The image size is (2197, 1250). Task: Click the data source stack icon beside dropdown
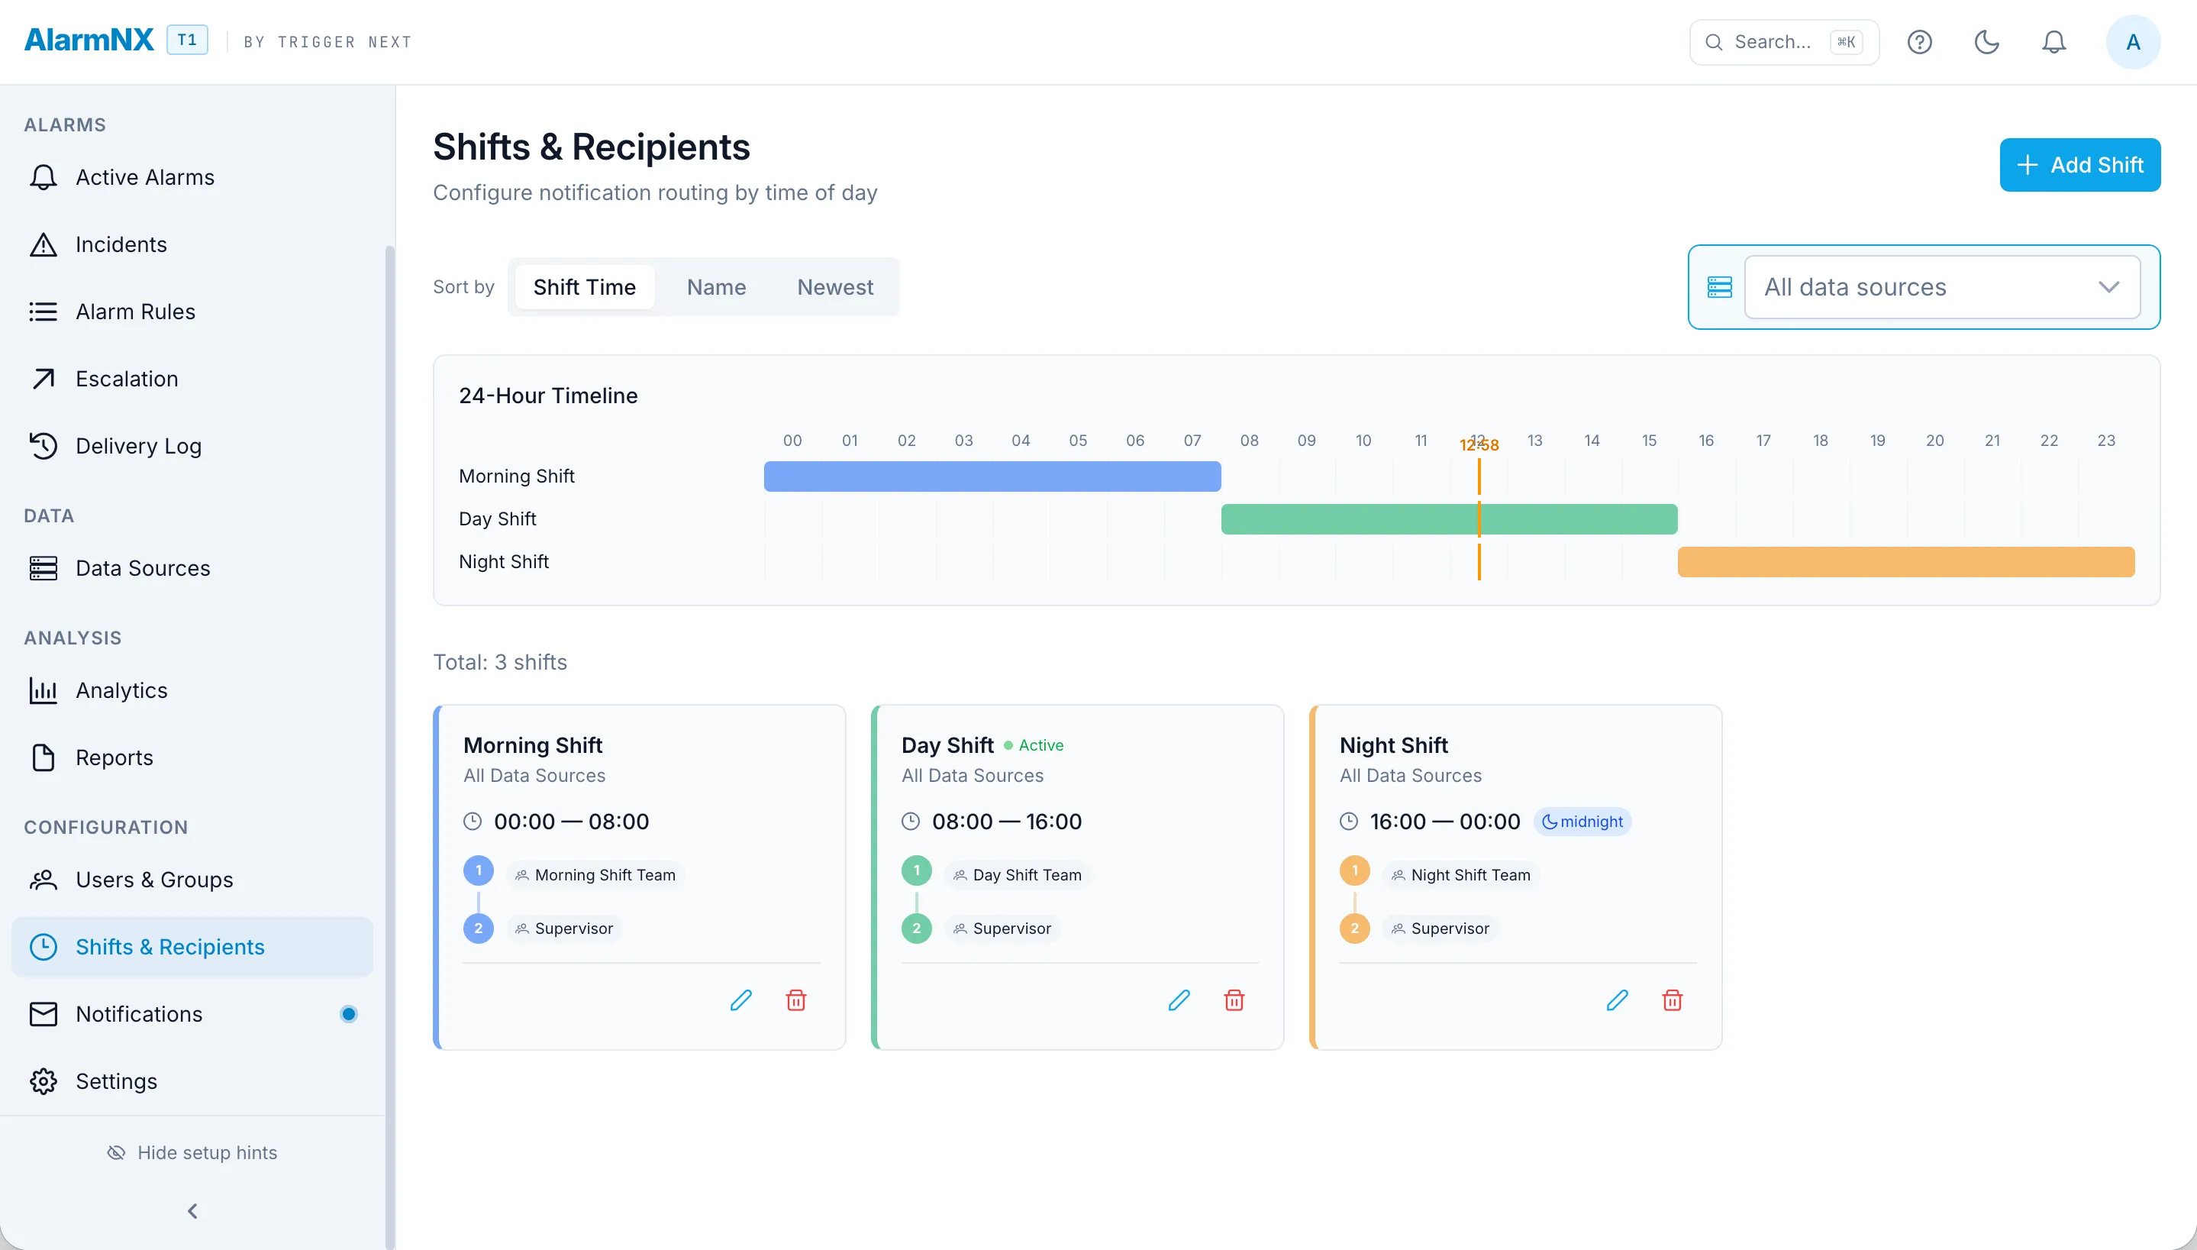(x=1720, y=287)
